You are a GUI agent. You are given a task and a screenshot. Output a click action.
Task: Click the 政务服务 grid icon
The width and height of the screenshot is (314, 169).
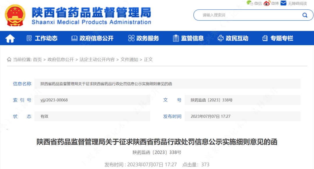[x=131, y=38]
